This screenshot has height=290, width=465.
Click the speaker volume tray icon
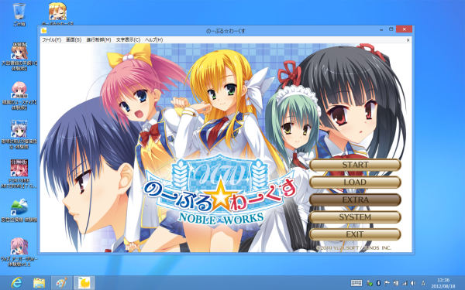(x=413, y=283)
